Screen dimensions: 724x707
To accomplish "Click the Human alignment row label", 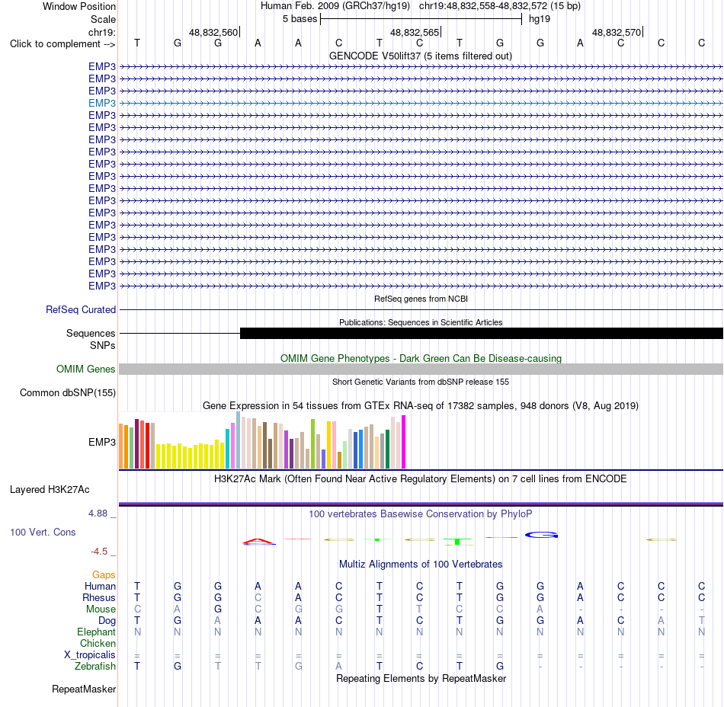I will pos(100,586).
